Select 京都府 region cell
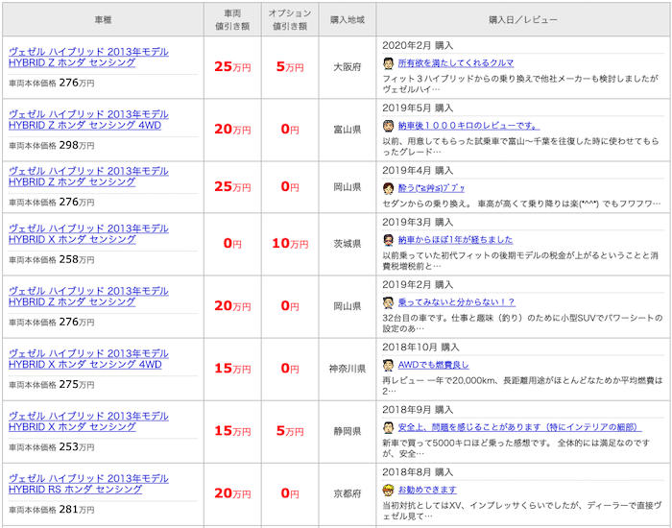This screenshot has width=672, height=528. 348,494
